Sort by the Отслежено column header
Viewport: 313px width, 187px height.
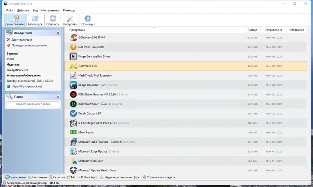[x=297, y=30]
